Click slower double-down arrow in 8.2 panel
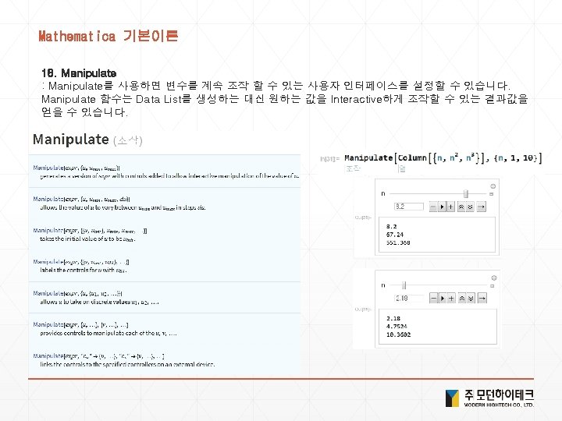The height and width of the screenshot is (421, 562). click(x=470, y=207)
